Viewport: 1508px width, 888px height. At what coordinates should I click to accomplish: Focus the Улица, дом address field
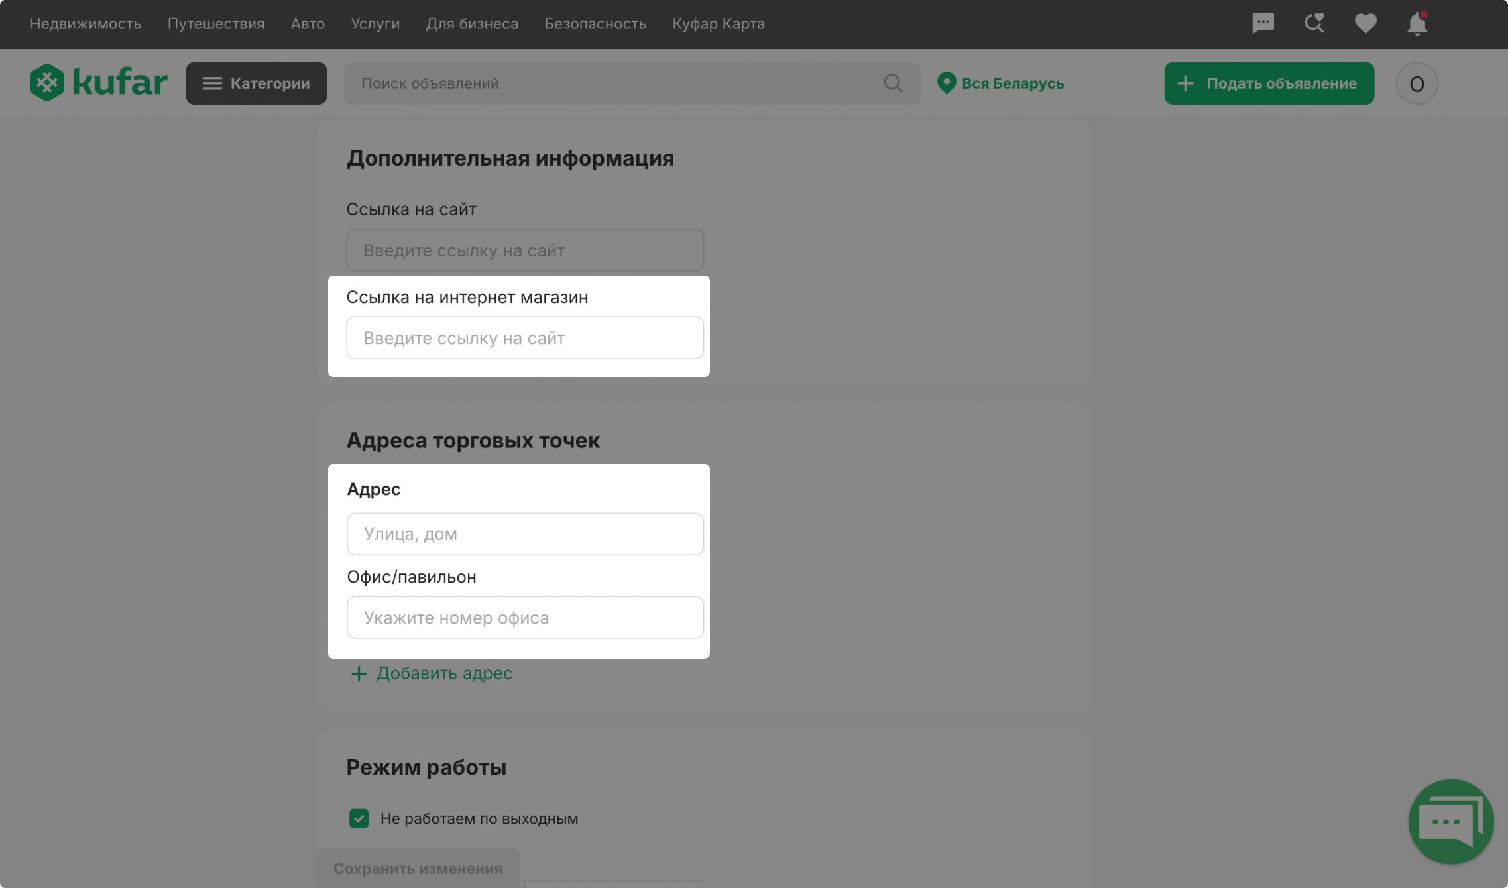click(x=524, y=534)
